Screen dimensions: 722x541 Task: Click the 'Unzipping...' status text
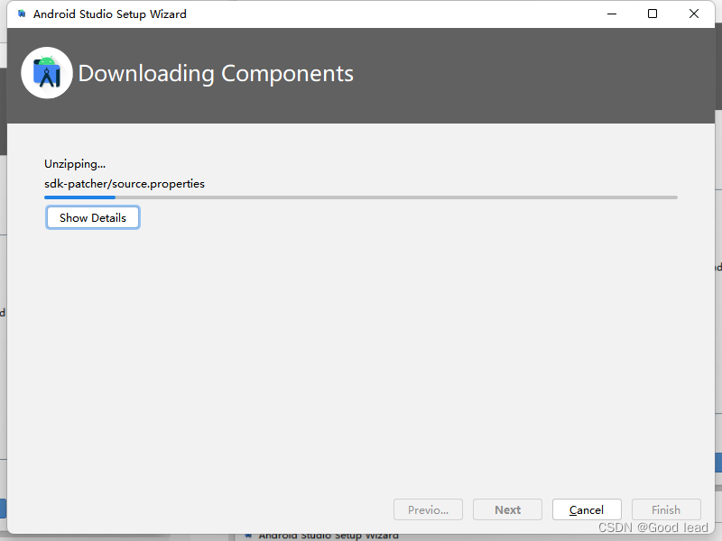tap(75, 164)
